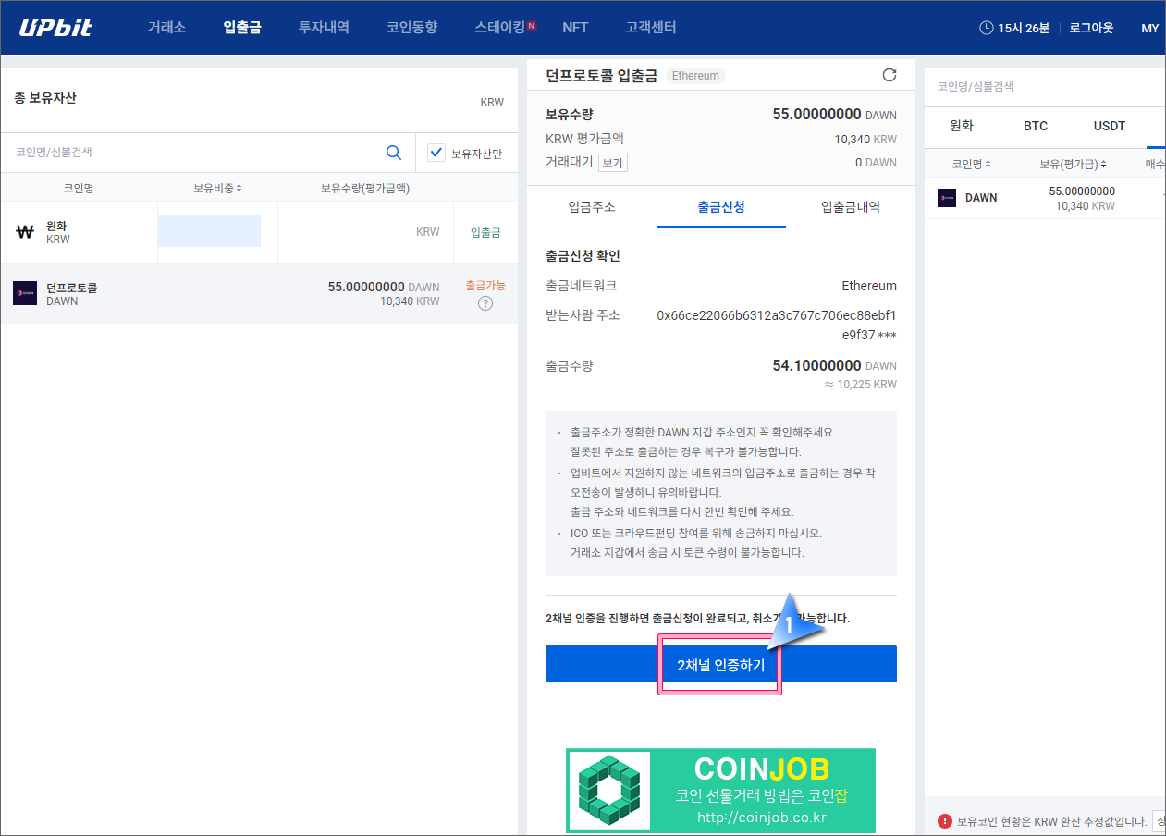Click the 보유수량(평가금액) column header
The image size is (1166, 836).
tap(365, 188)
